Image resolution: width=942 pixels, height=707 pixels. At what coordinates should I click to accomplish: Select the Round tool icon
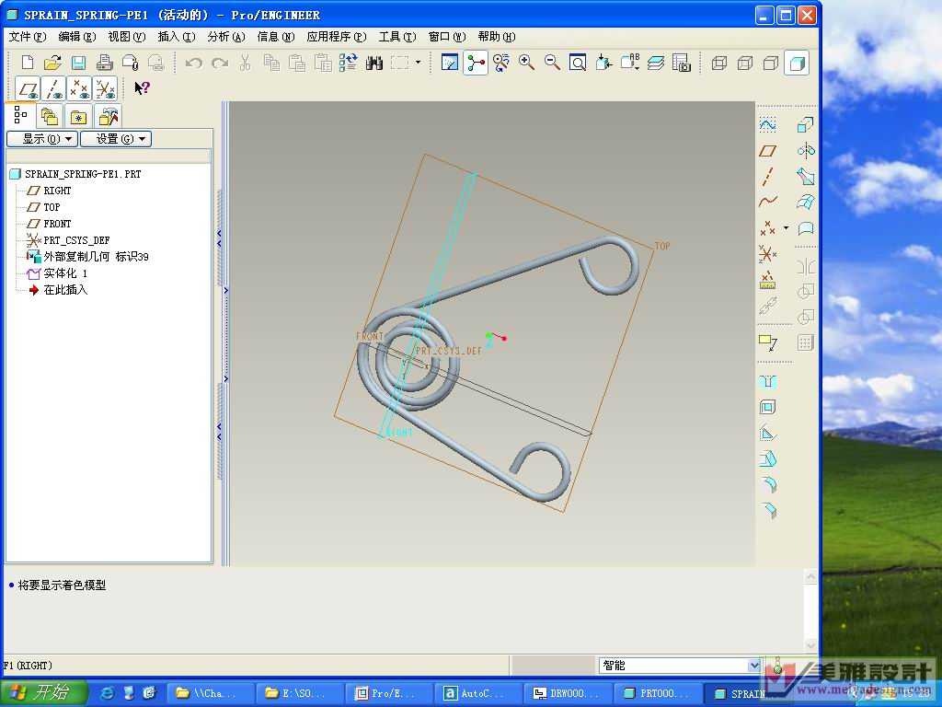[x=768, y=484]
